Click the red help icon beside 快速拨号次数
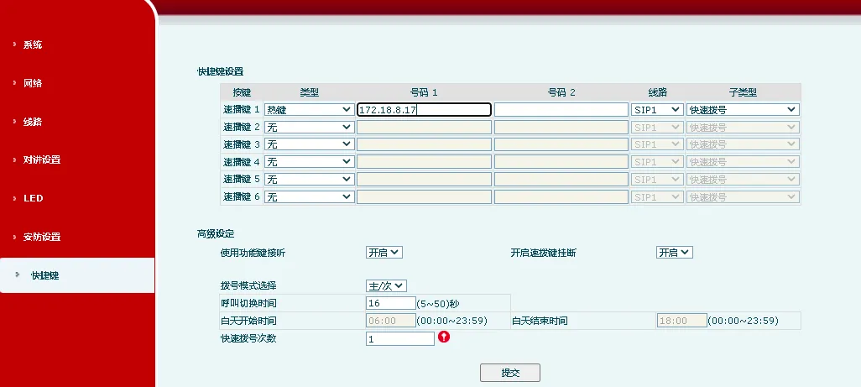This screenshot has width=861, height=387. (444, 337)
